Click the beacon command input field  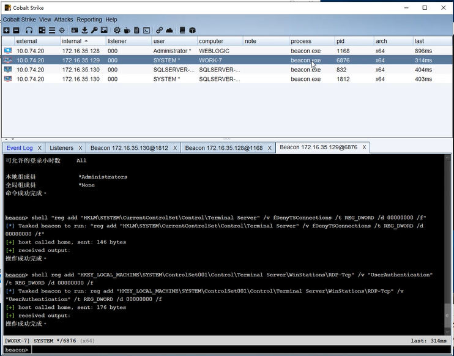[241, 350]
